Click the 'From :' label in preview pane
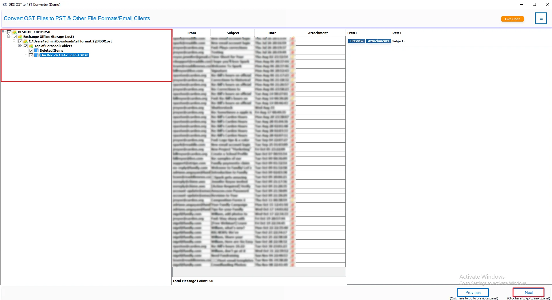 [352, 33]
